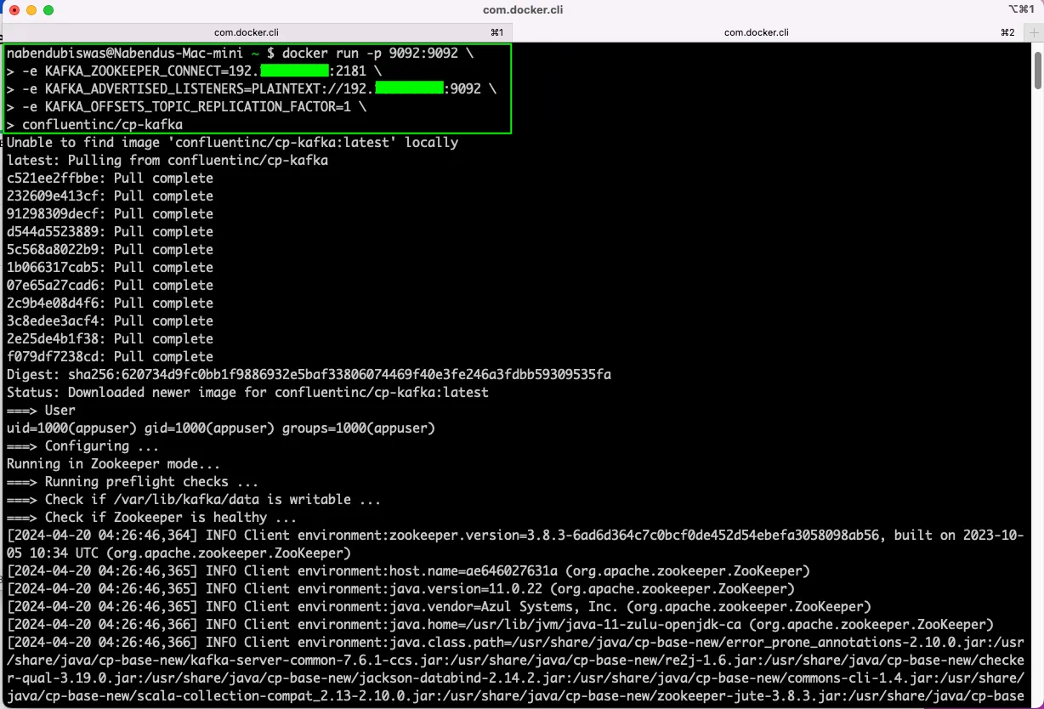Click 'Status: Downloaded newer image' line

(247, 392)
